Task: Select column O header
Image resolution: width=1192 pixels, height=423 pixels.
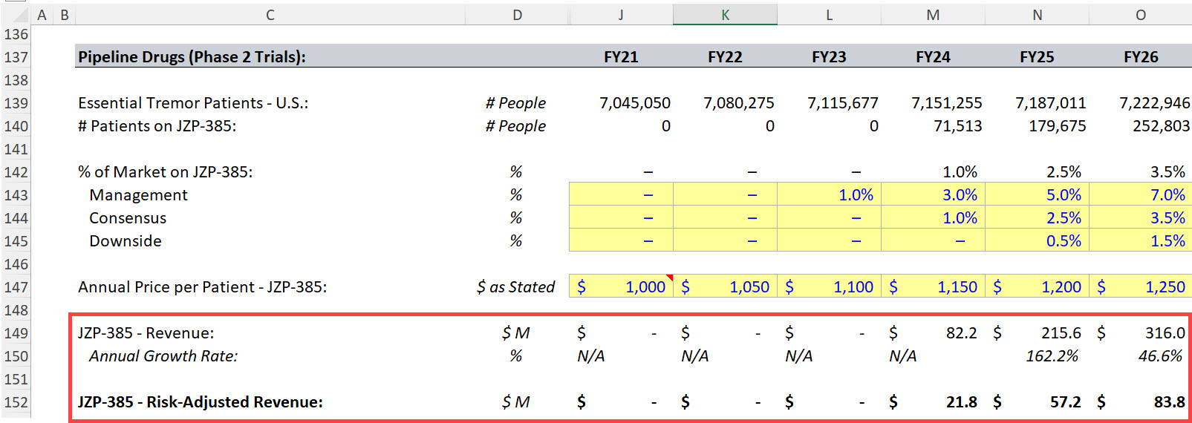Action: coord(1140,15)
